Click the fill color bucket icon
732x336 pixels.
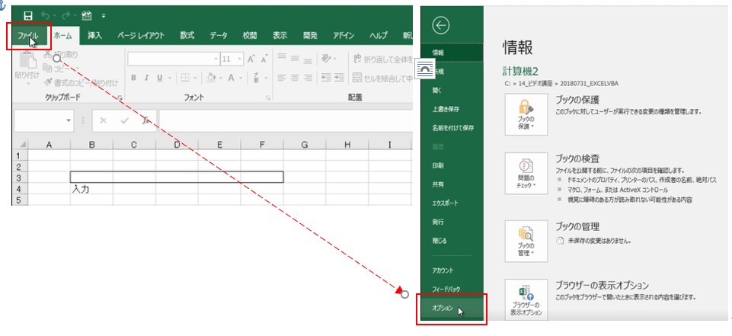point(211,78)
